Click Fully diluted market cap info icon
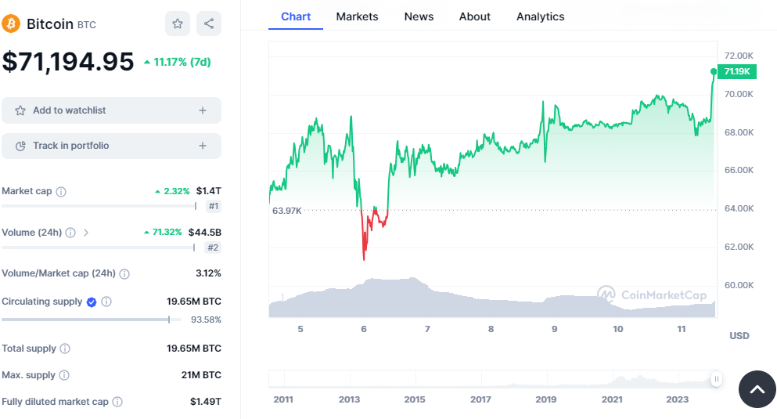The image size is (777, 419). click(117, 402)
